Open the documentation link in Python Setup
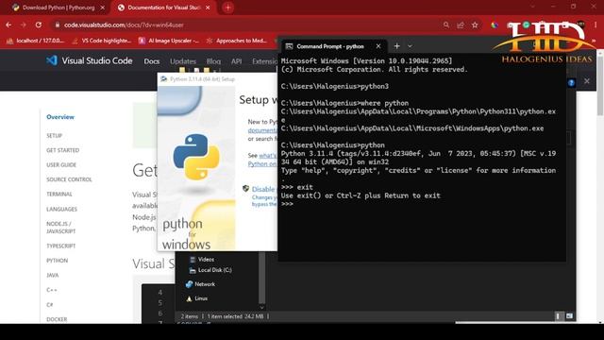The width and height of the screenshot is (604, 340). click(262, 130)
